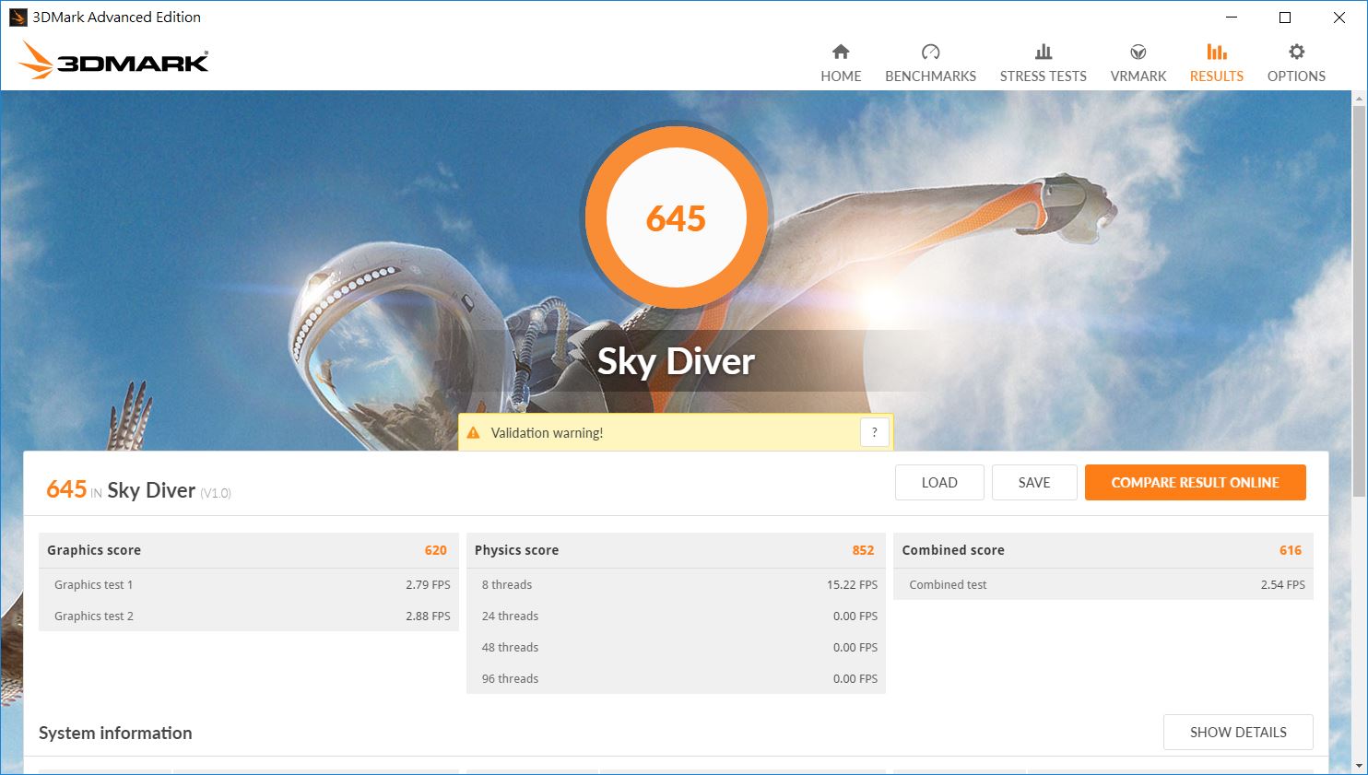The width and height of the screenshot is (1368, 775).
Task: Click the 2.54 FPS value
Action: pos(1283,584)
